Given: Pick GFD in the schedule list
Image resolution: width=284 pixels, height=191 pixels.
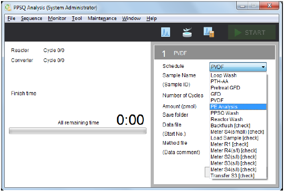Looking at the screenshot, I should [x=238, y=94].
